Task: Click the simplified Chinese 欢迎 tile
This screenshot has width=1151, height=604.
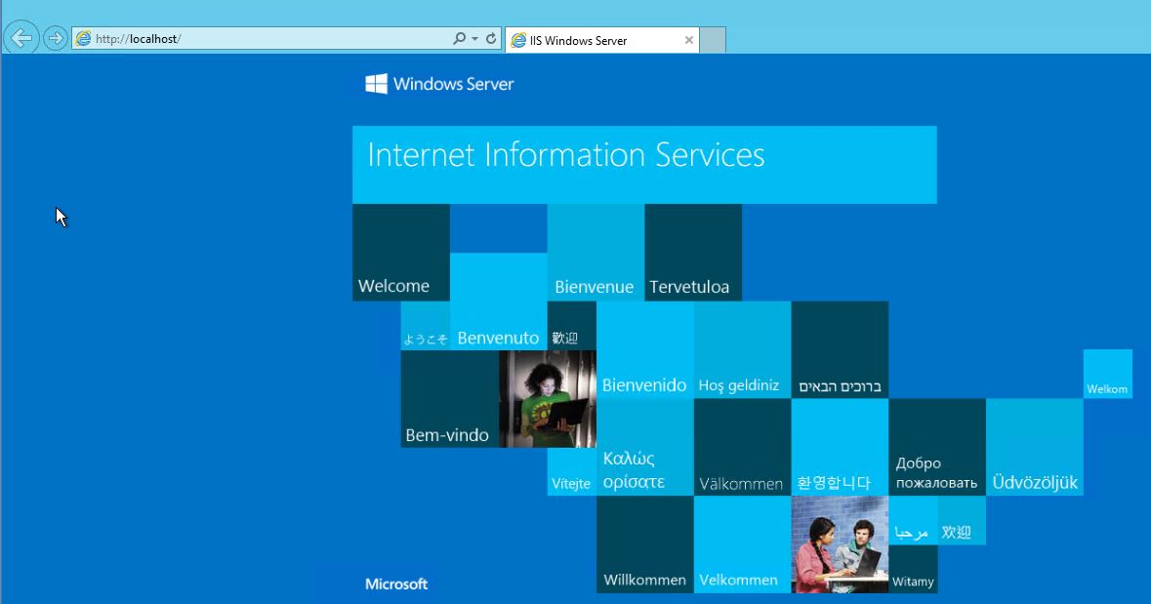Action: (x=962, y=520)
